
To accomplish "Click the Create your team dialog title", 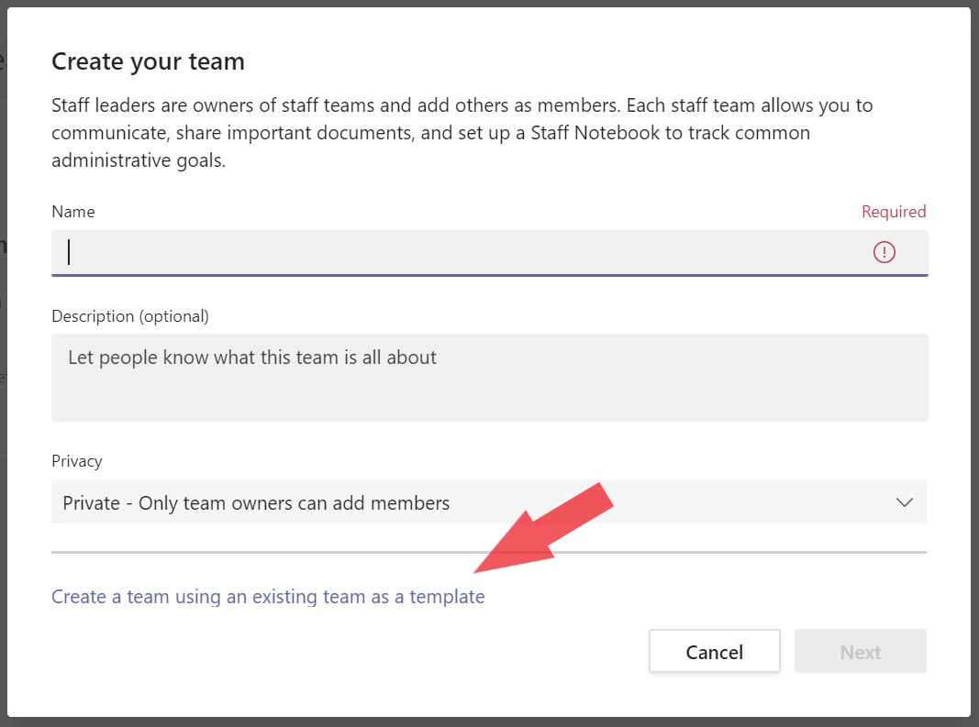I will (x=148, y=61).
